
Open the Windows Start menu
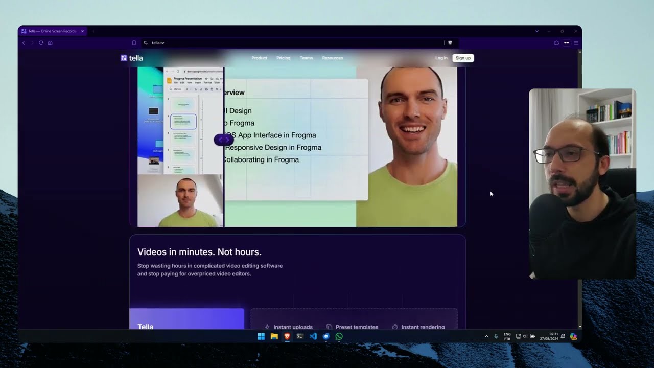pos(261,336)
